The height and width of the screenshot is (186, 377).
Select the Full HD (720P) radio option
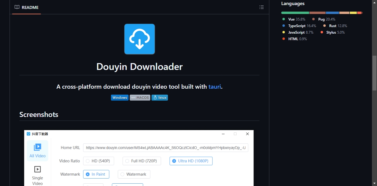point(142,161)
